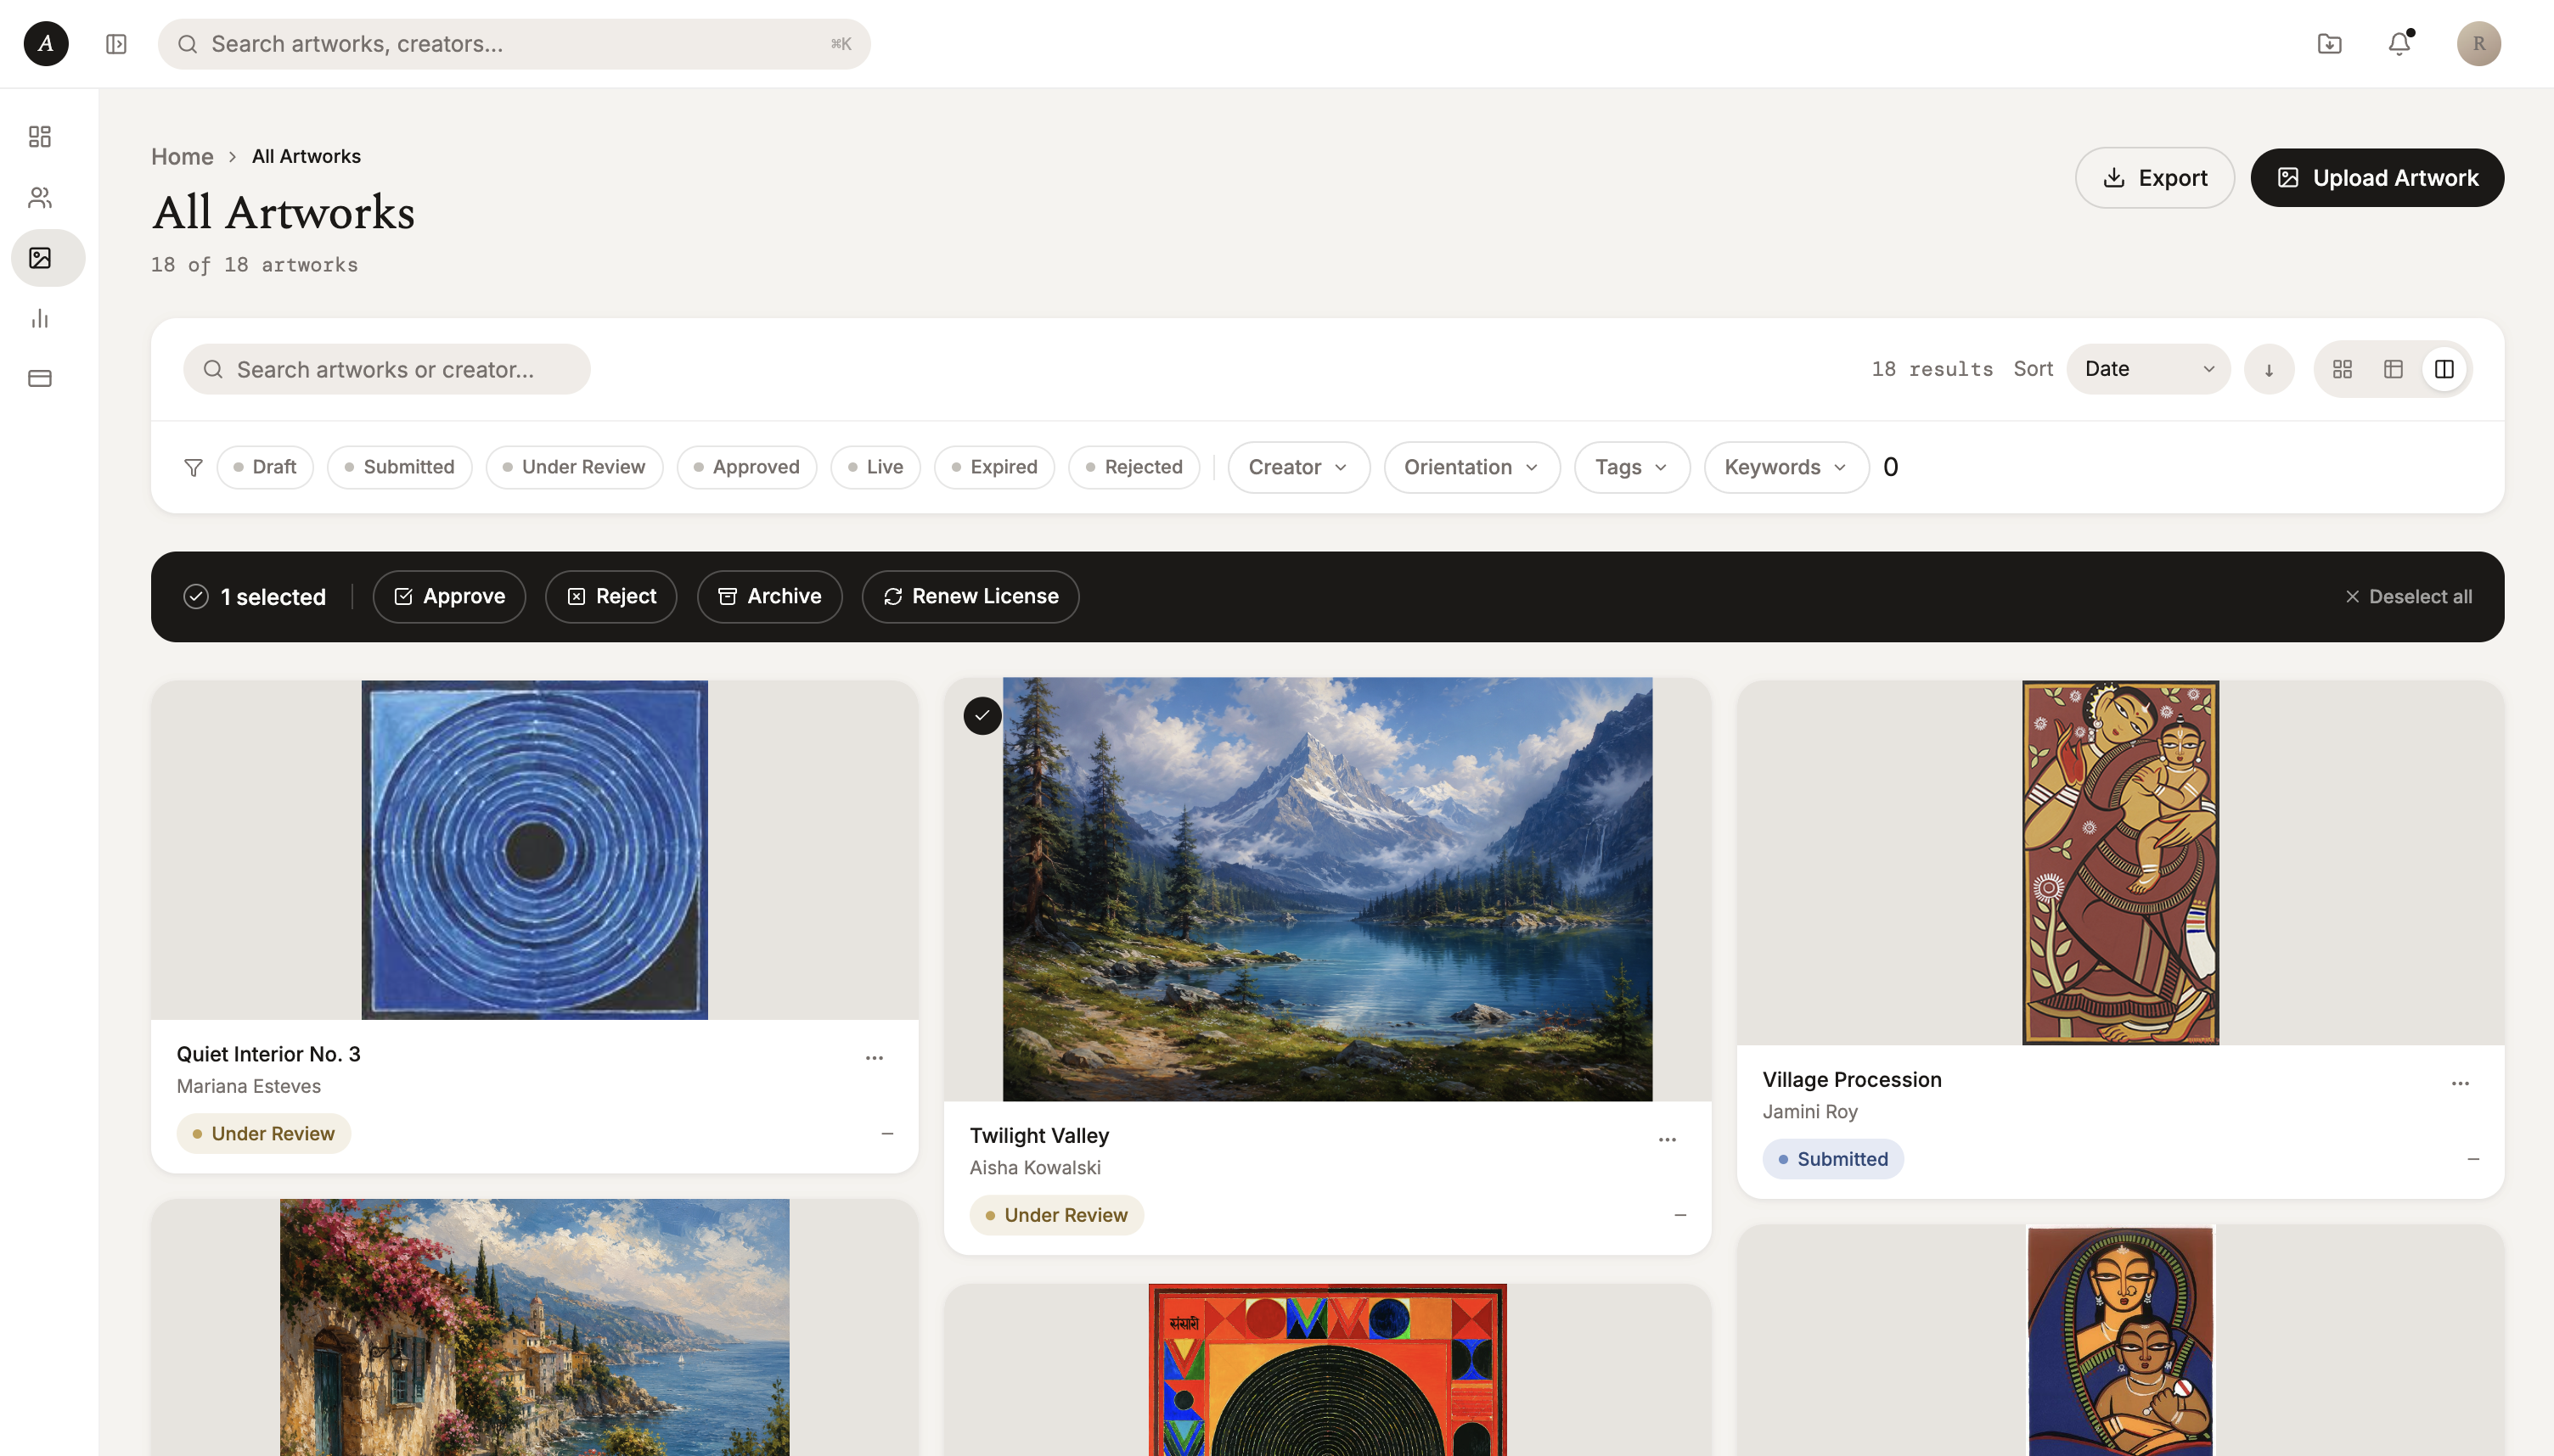Open the red geometric artwork thumbnail
This screenshot has height=1456, width=2554.
tap(1326, 1370)
